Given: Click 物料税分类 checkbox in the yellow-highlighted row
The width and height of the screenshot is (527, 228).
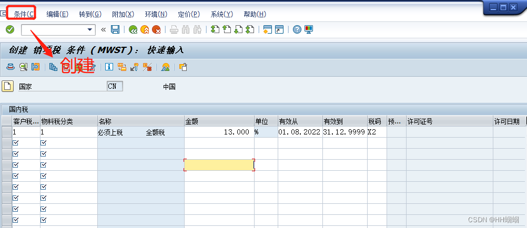Looking at the screenshot, I should (43, 165).
